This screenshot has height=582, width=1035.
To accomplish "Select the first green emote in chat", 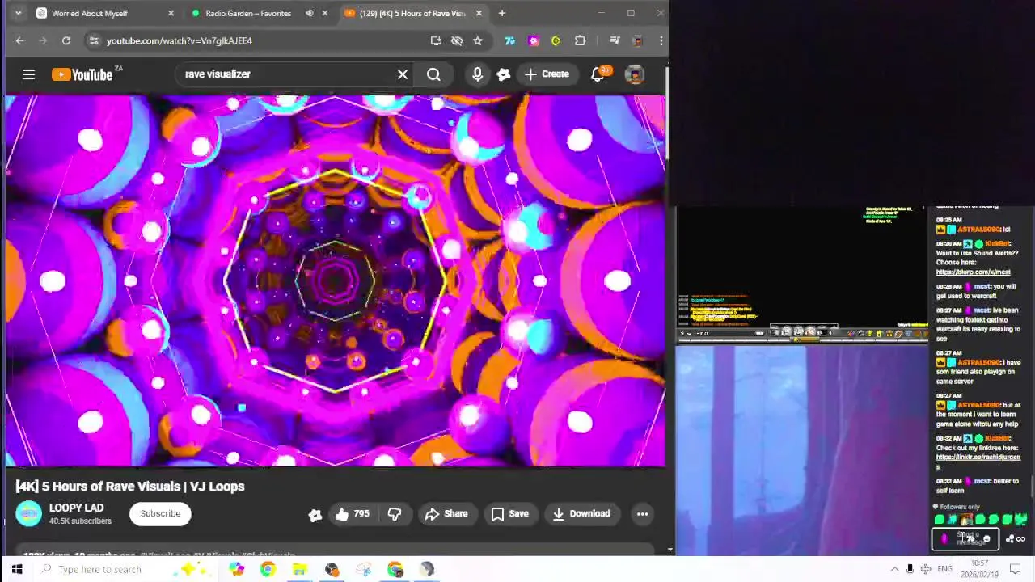I will [x=940, y=520].
